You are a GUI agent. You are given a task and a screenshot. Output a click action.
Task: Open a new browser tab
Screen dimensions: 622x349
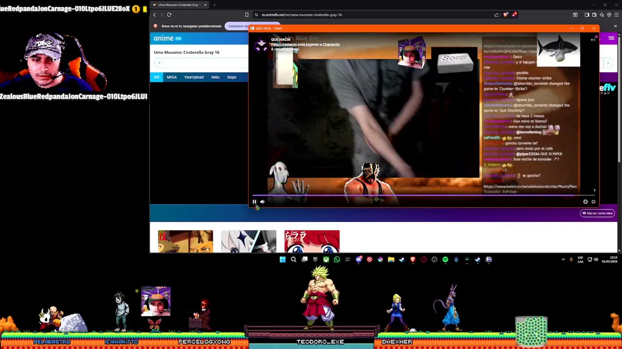click(214, 5)
